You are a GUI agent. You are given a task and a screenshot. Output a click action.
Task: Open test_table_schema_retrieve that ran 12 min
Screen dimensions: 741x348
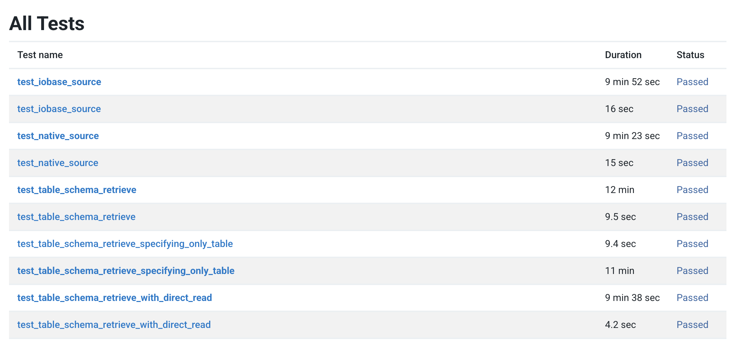77,190
